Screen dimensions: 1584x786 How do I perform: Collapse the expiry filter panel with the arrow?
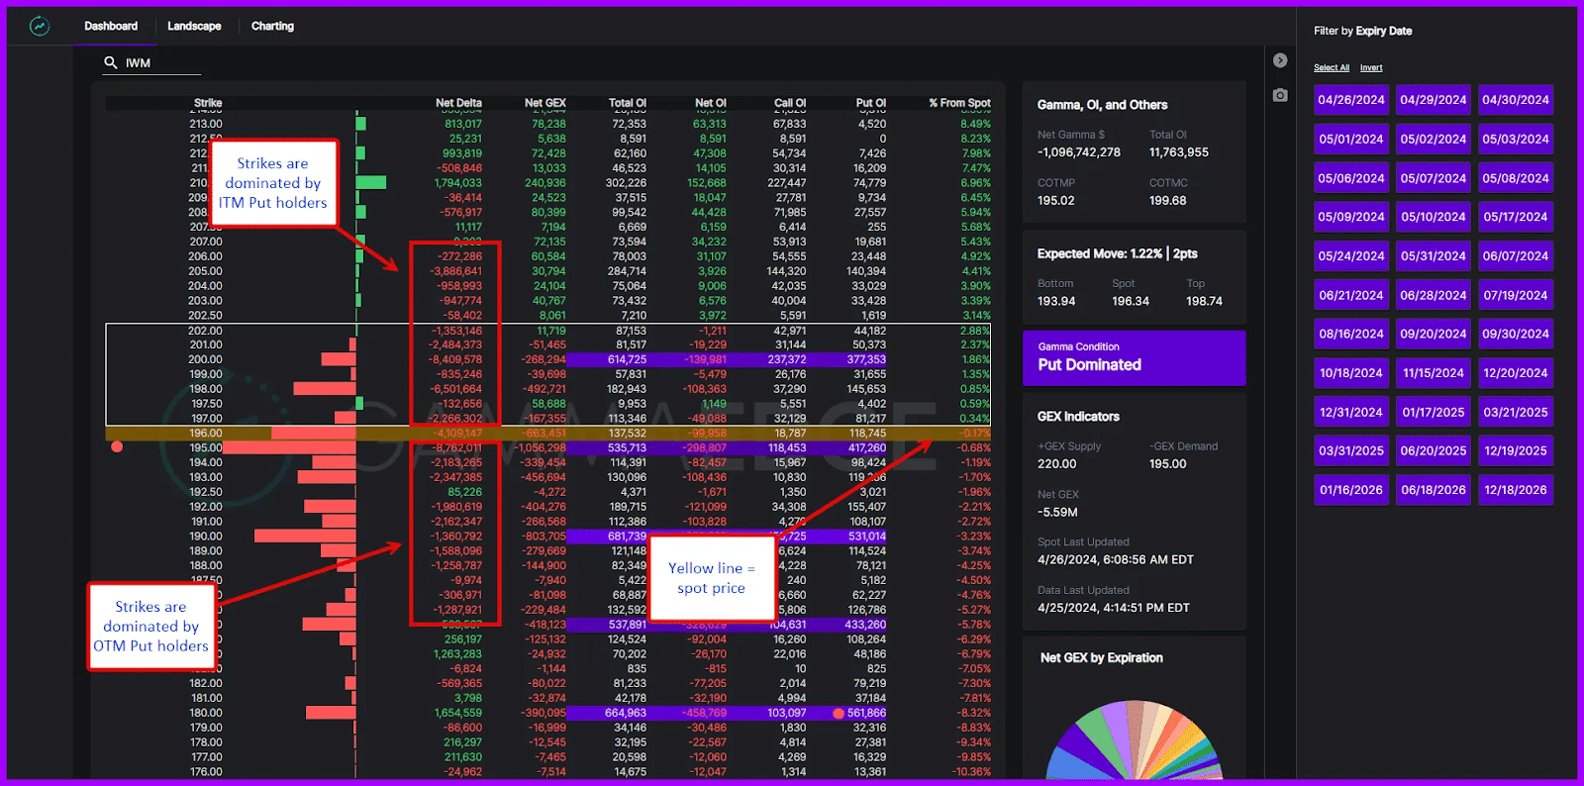[x=1280, y=60]
